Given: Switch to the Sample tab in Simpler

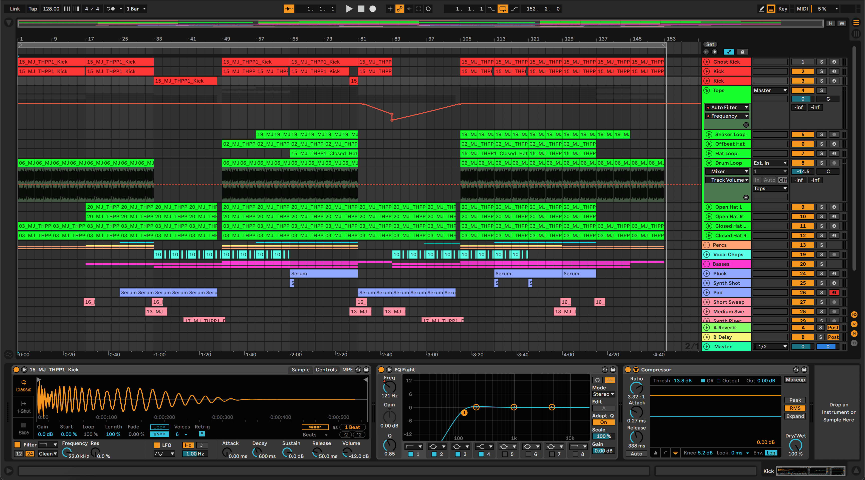Looking at the screenshot, I should pos(300,370).
